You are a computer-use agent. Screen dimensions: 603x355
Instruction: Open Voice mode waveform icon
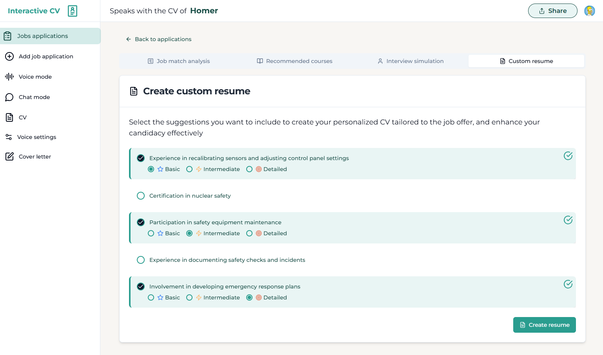[x=9, y=77]
